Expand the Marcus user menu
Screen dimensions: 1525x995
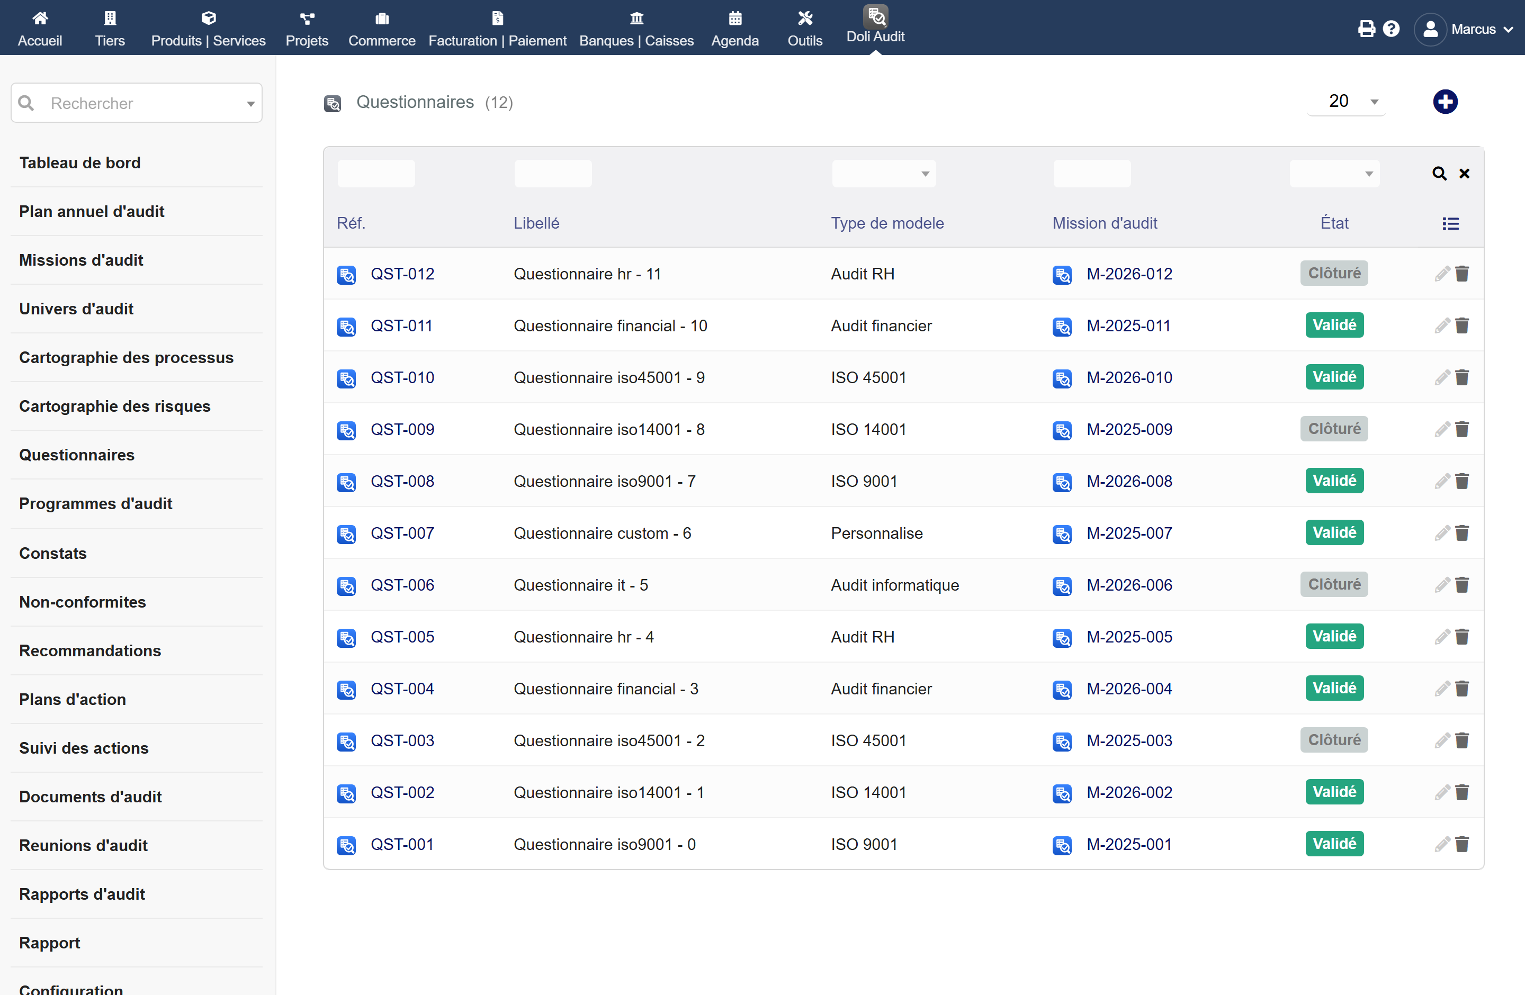pyautogui.click(x=1463, y=30)
